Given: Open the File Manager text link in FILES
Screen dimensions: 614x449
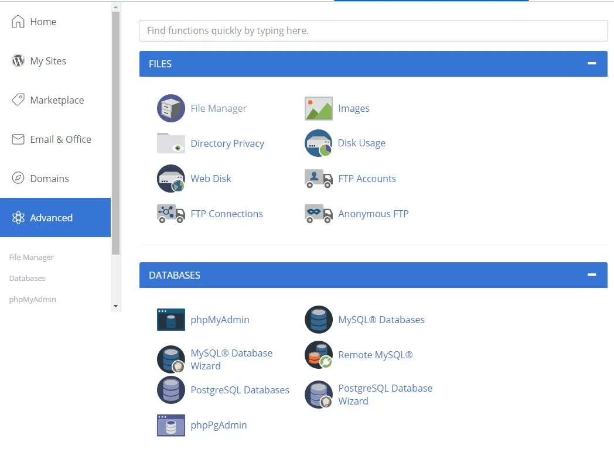Looking at the screenshot, I should tap(219, 108).
